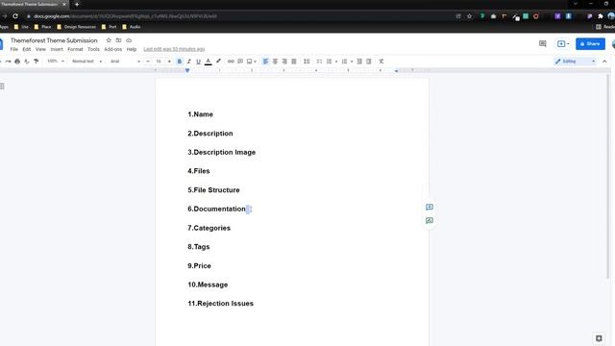
Task: Click the Share button
Action: (590, 43)
